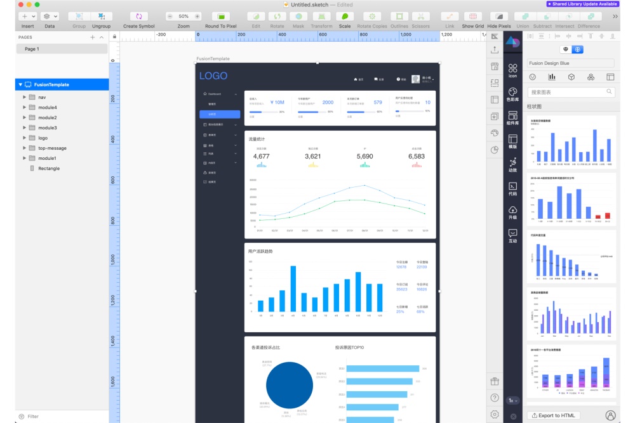Open the icon library in plugin sidebar
The width and height of the screenshot is (635, 423).
(x=512, y=71)
